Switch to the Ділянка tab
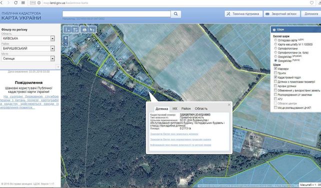Screen dimensions: 321x188 161,108
